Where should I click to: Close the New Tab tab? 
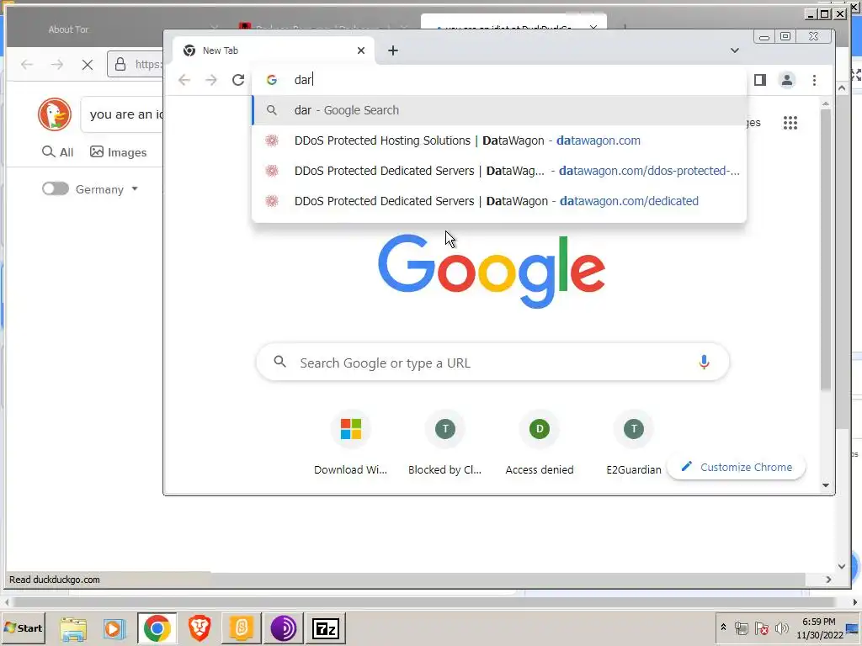pos(360,50)
